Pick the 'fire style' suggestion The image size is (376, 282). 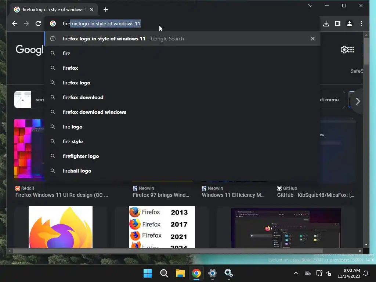click(182, 141)
